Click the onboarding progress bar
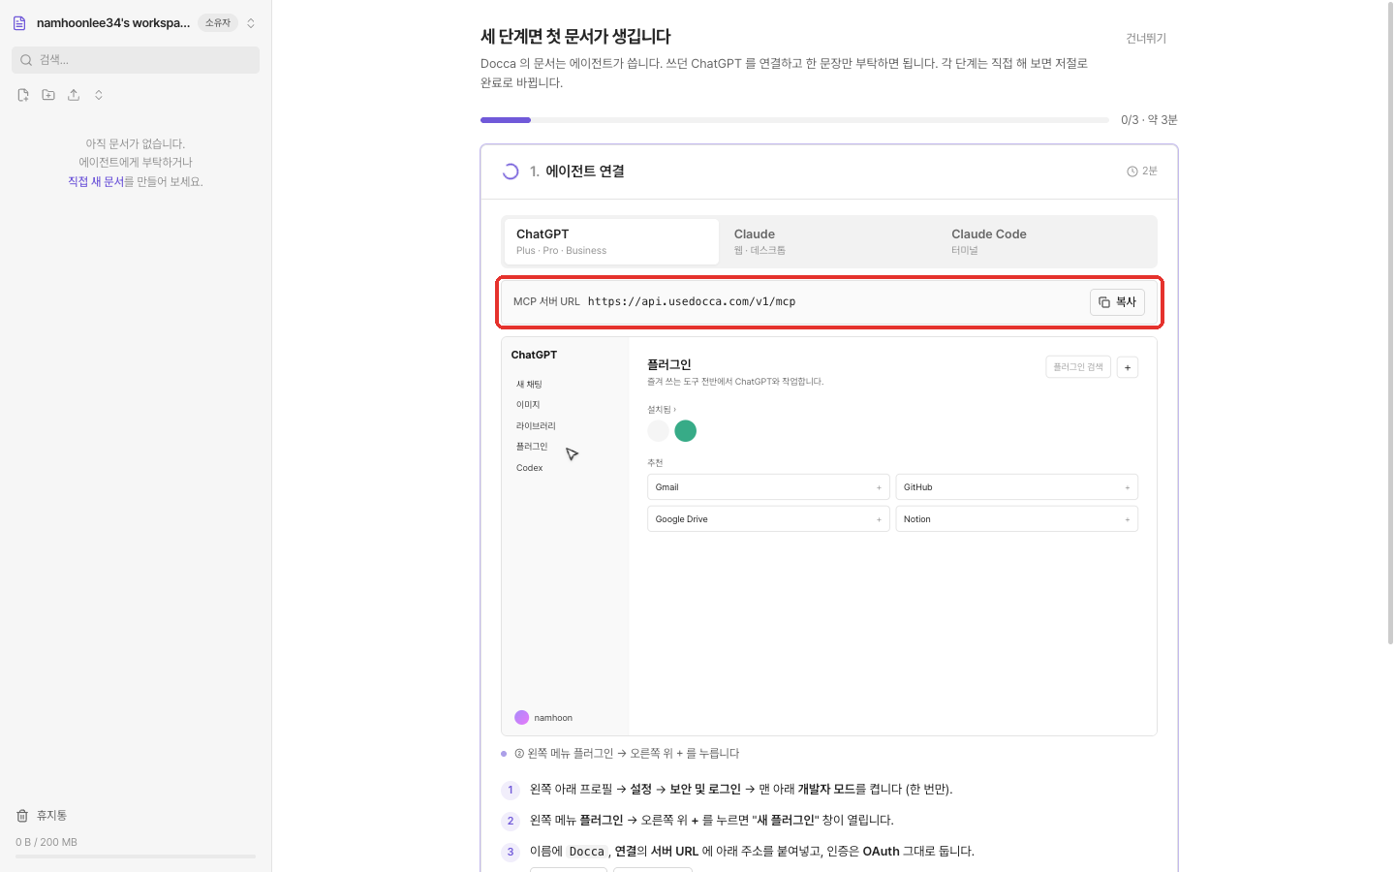This screenshot has width=1395, height=872. click(794, 120)
